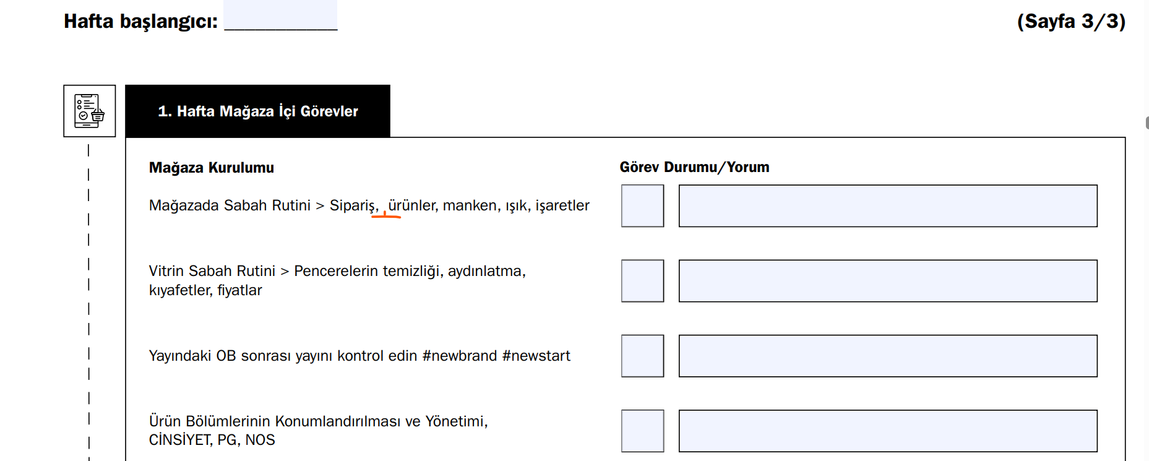Check the Ürün Bölümlerinin Konumlandırılması box
This screenshot has height=461, width=1149.
point(642,431)
